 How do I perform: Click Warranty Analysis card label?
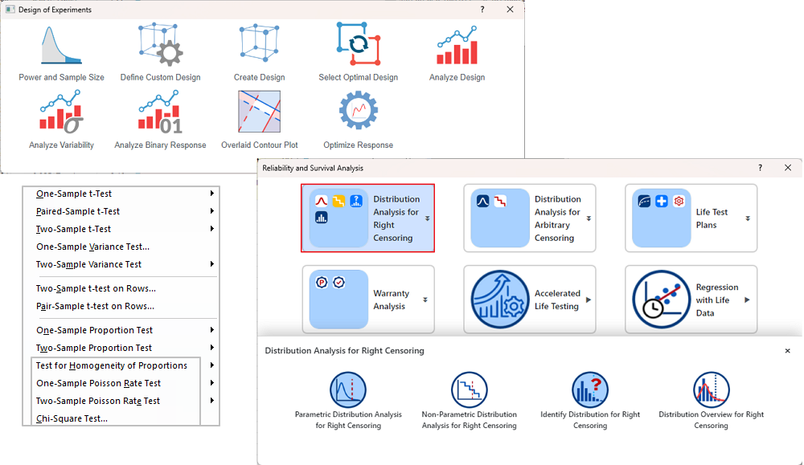click(392, 300)
